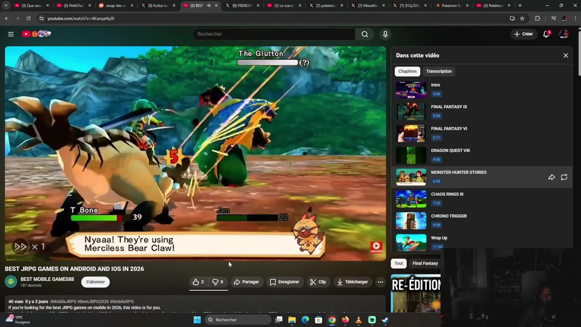The width and height of the screenshot is (581, 327).
Task: Dislike the video with thumbs down
Action: (218, 282)
